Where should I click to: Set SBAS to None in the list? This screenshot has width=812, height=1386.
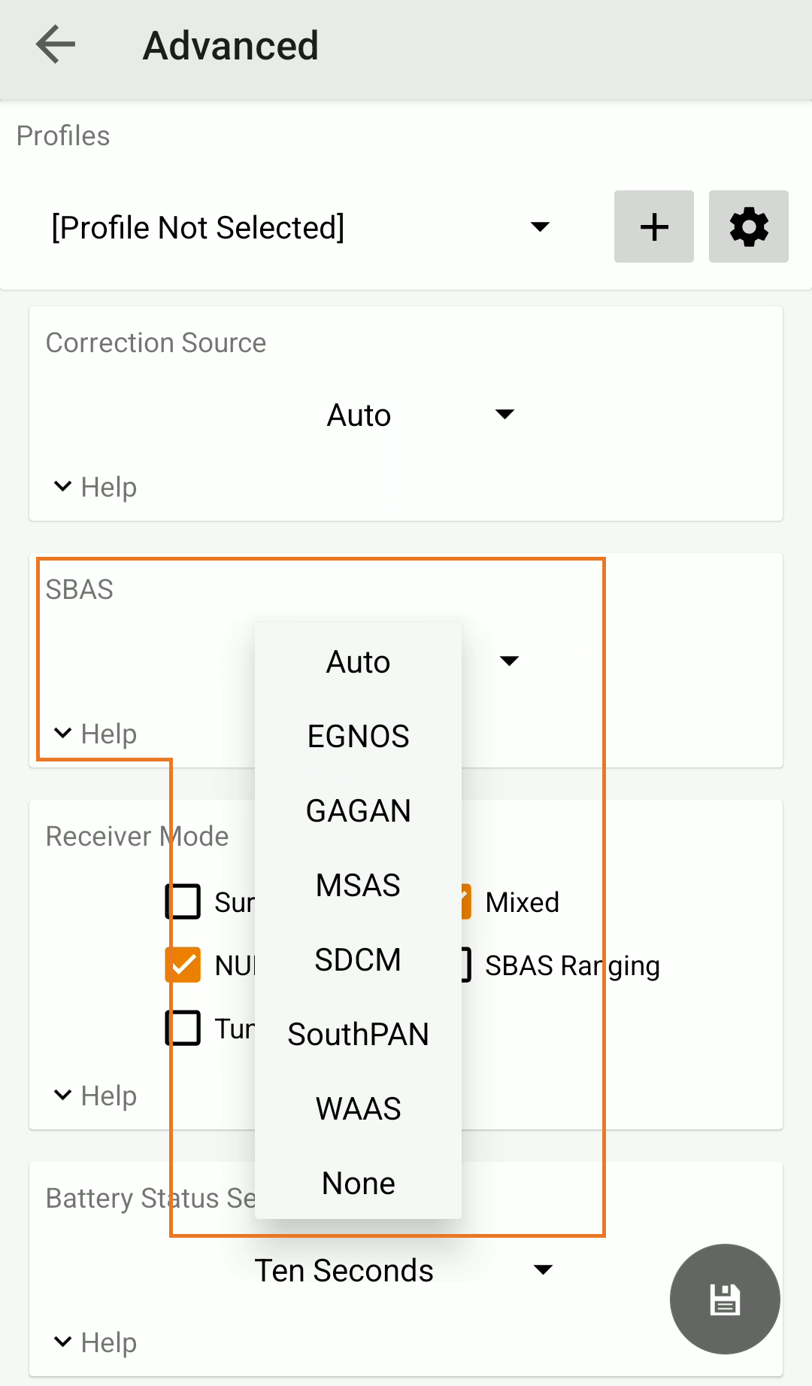pyautogui.click(x=358, y=1183)
